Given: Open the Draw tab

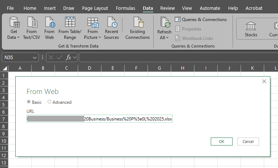Looking at the screenshot, I should (x=69, y=8).
